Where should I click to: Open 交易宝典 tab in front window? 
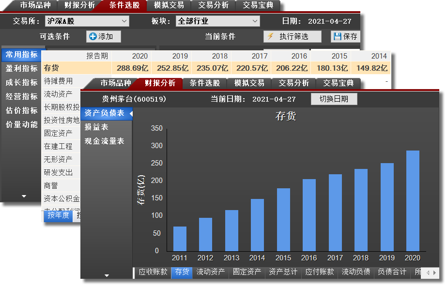pos(338,83)
